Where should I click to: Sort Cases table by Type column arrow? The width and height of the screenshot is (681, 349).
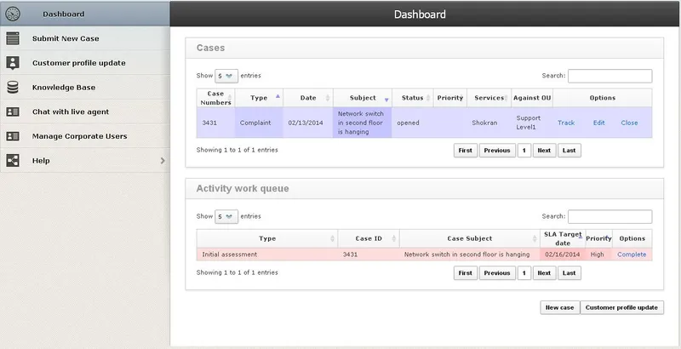coord(278,96)
